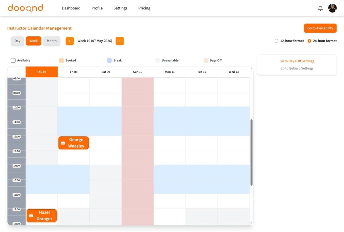
Task: Click Week 19 (07 May 2026) label
Action: point(95,41)
